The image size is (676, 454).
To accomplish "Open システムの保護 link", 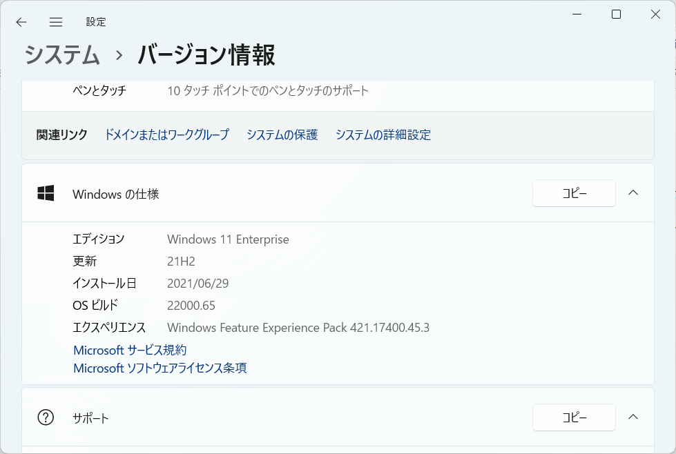I will 282,135.
